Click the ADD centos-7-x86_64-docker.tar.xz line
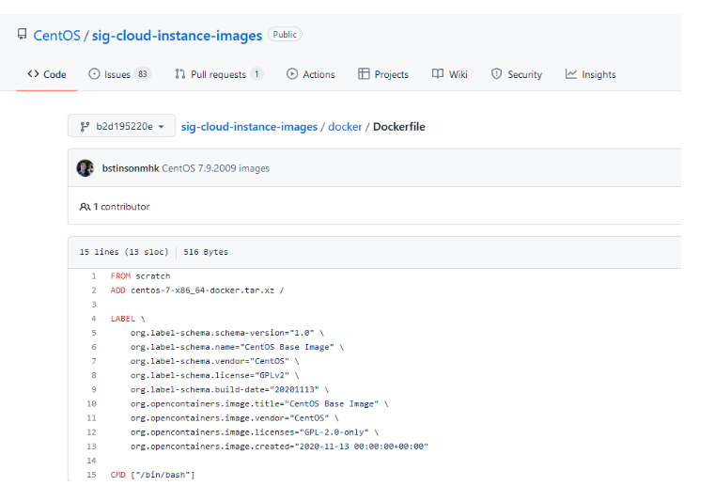The image size is (715, 486). pos(197,290)
